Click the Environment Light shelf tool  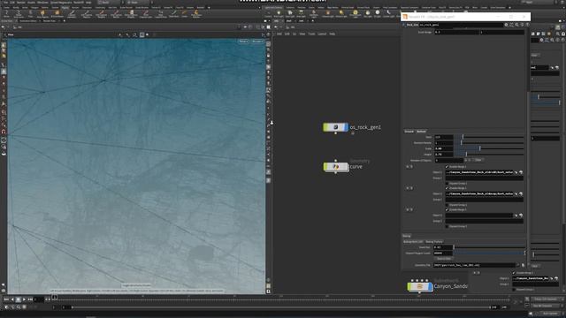(356, 14)
